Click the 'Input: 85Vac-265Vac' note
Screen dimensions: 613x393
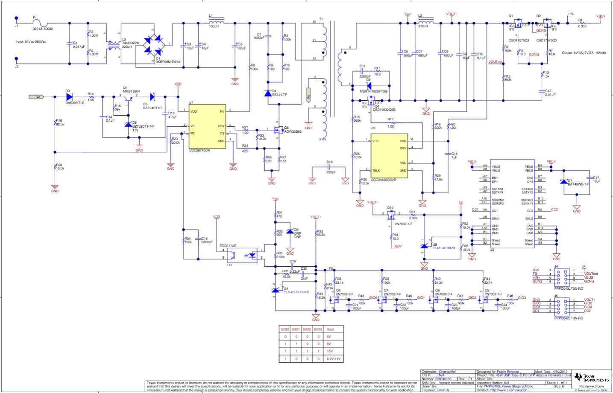(x=31, y=42)
